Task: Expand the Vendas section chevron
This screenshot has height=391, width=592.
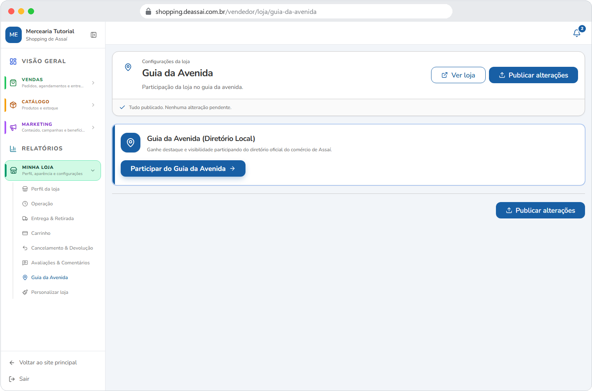Action: (93, 83)
